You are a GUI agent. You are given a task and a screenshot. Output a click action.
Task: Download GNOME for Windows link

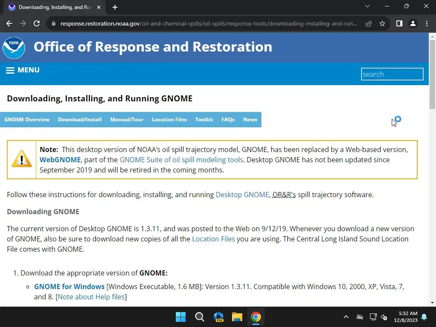click(69, 287)
